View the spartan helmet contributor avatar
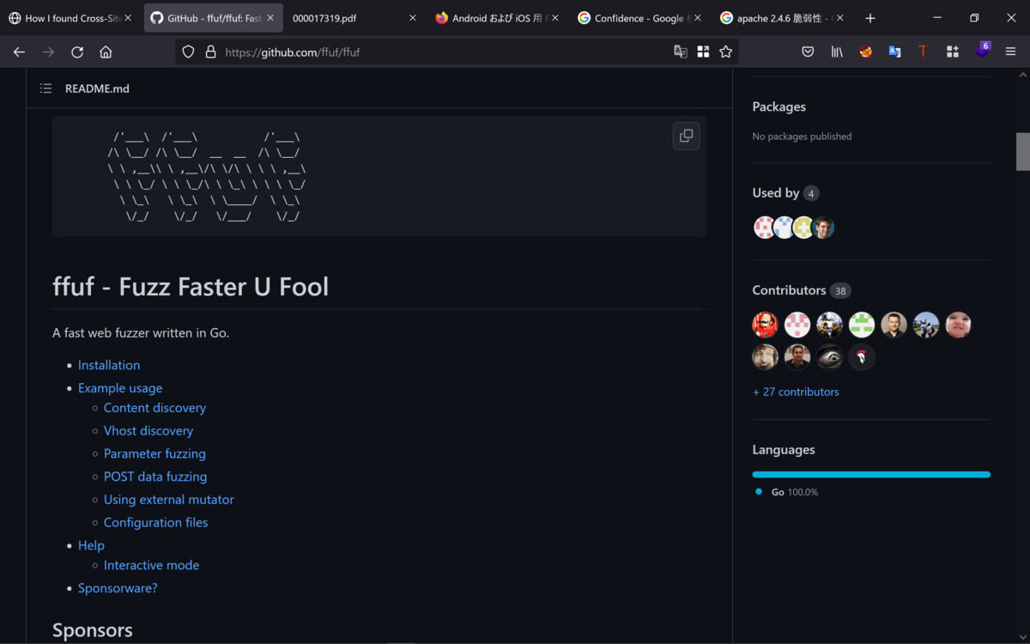1030x644 pixels. point(862,357)
